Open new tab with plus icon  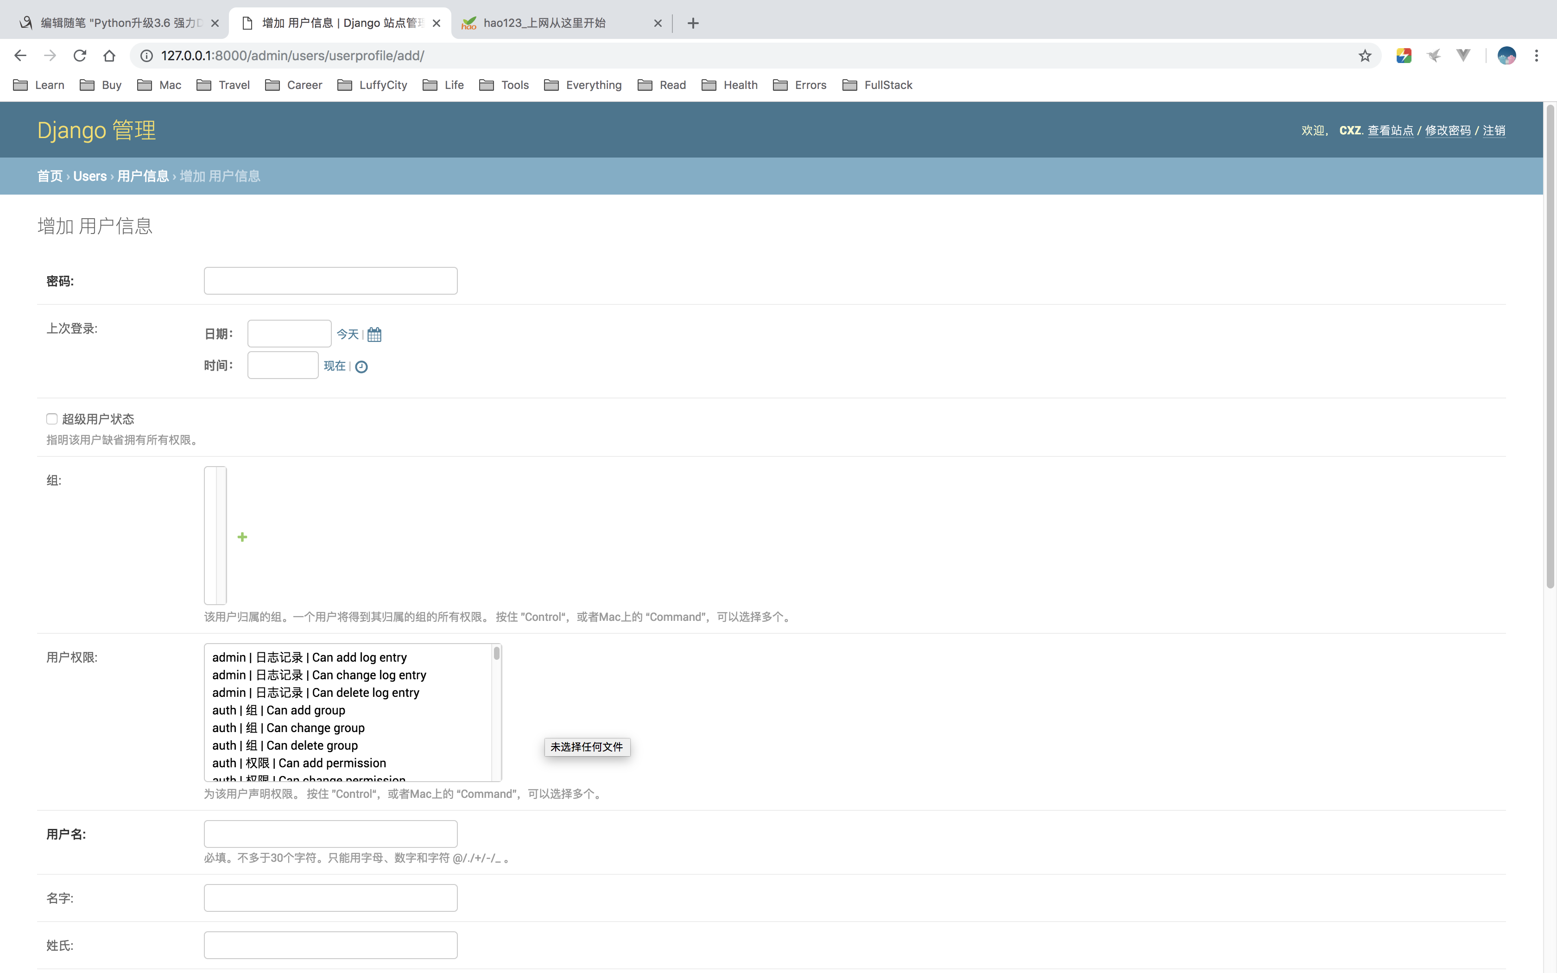click(693, 23)
